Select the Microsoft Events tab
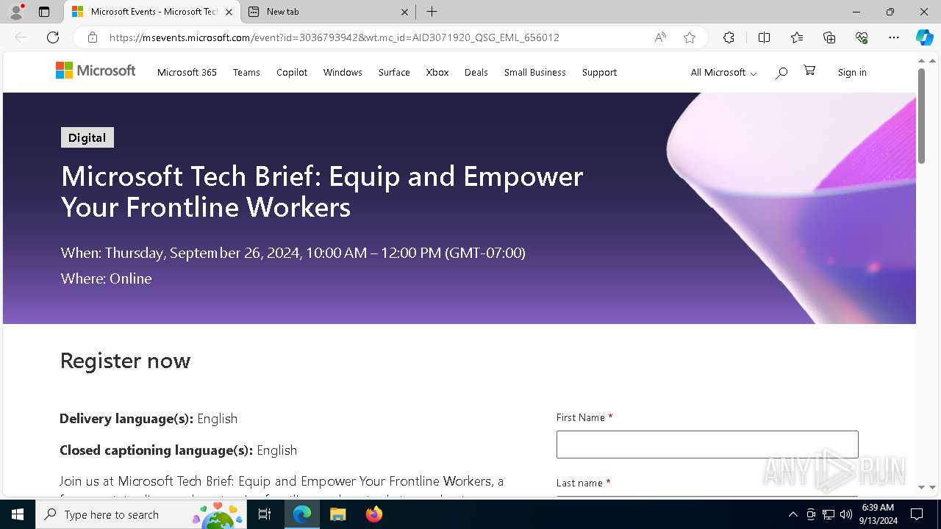The image size is (941, 529). click(152, 12)
